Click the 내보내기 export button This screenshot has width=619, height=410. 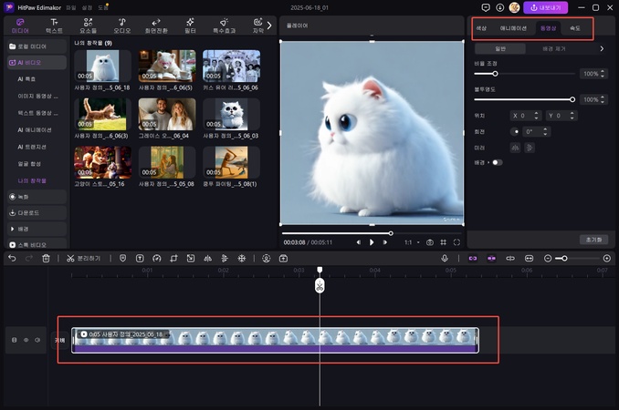[x=545, y=7]
